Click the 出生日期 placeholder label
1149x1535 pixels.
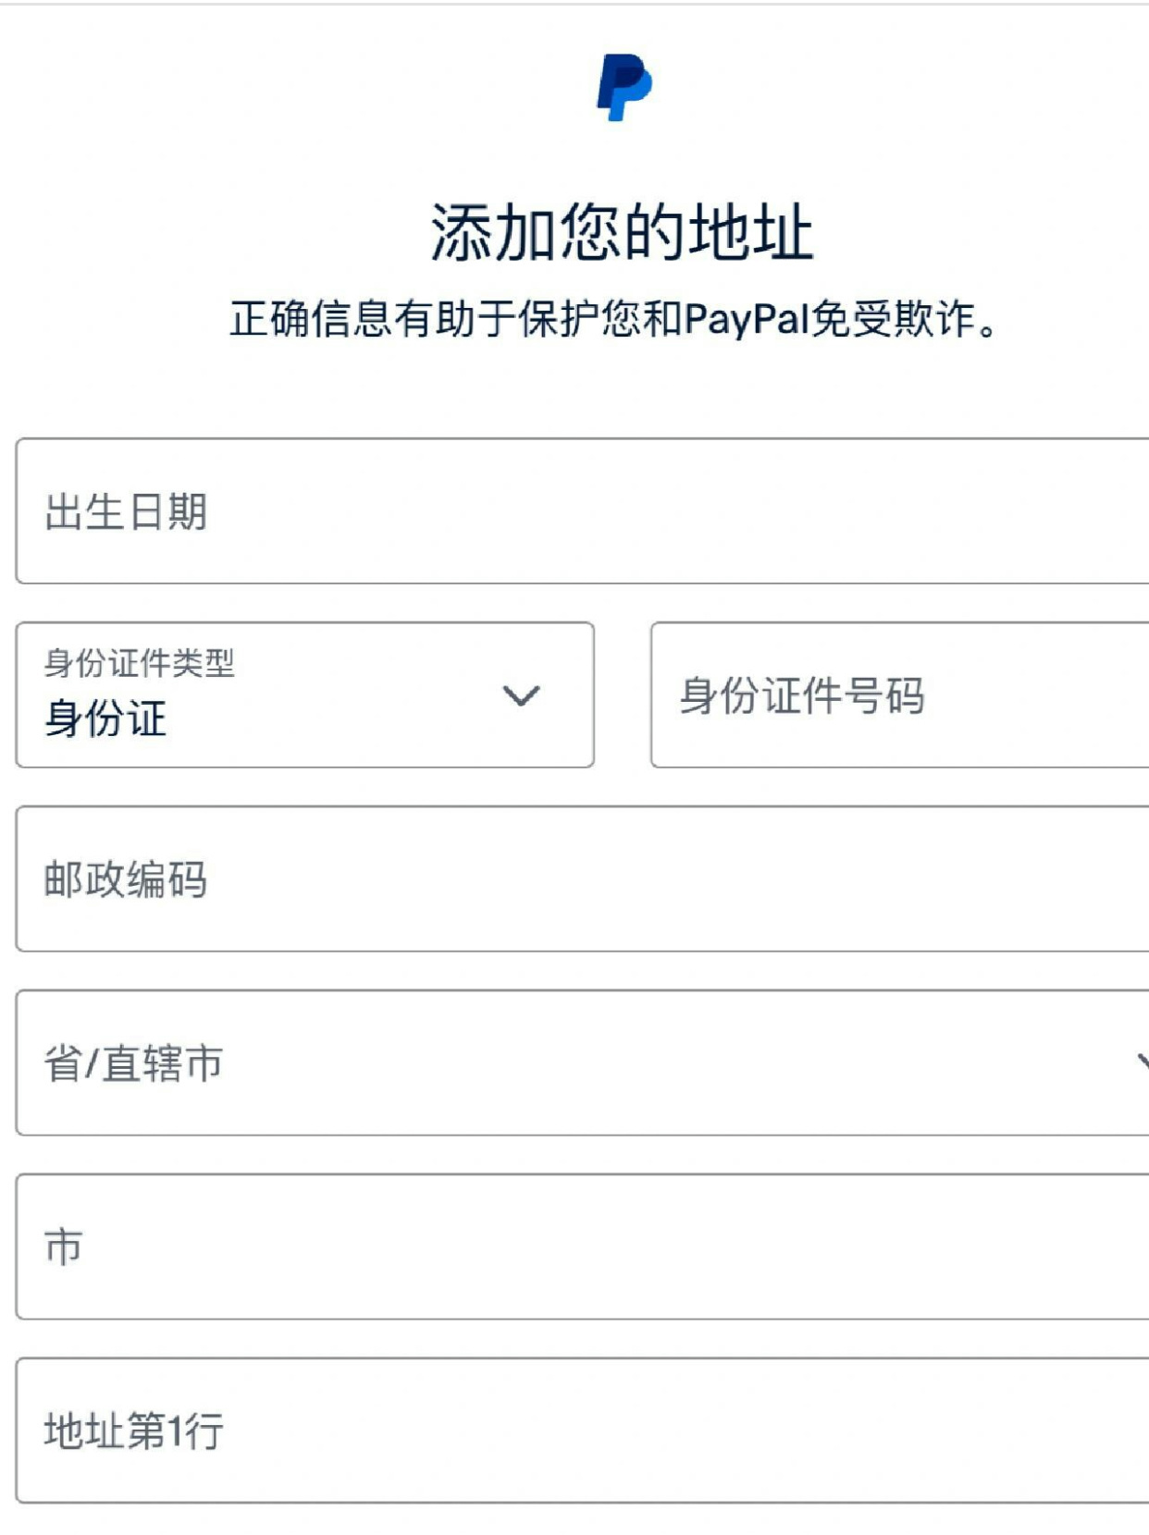click(x=126, y=511)
